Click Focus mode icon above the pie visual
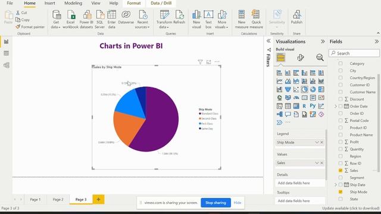Screen dimensions: 381x214 pyautogui.click(x=208, y=62)
